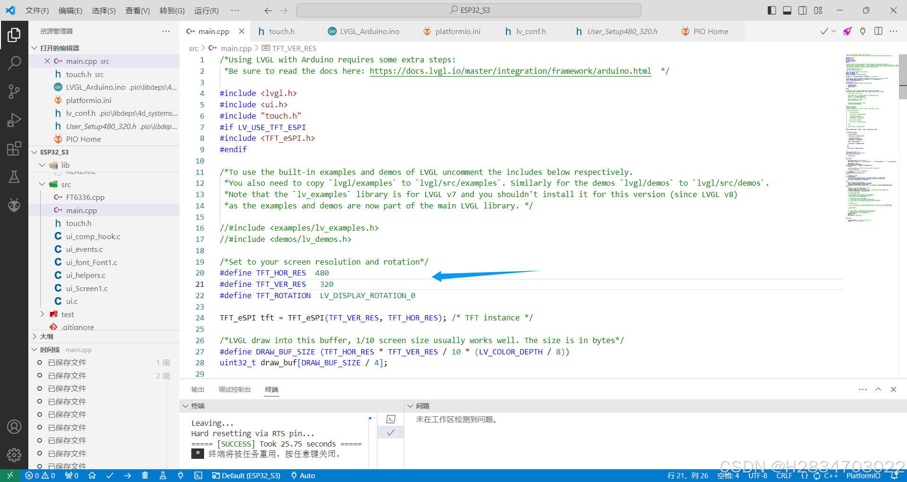
Task: Build the project using the status bar checkmark
Action: point(110,475)
